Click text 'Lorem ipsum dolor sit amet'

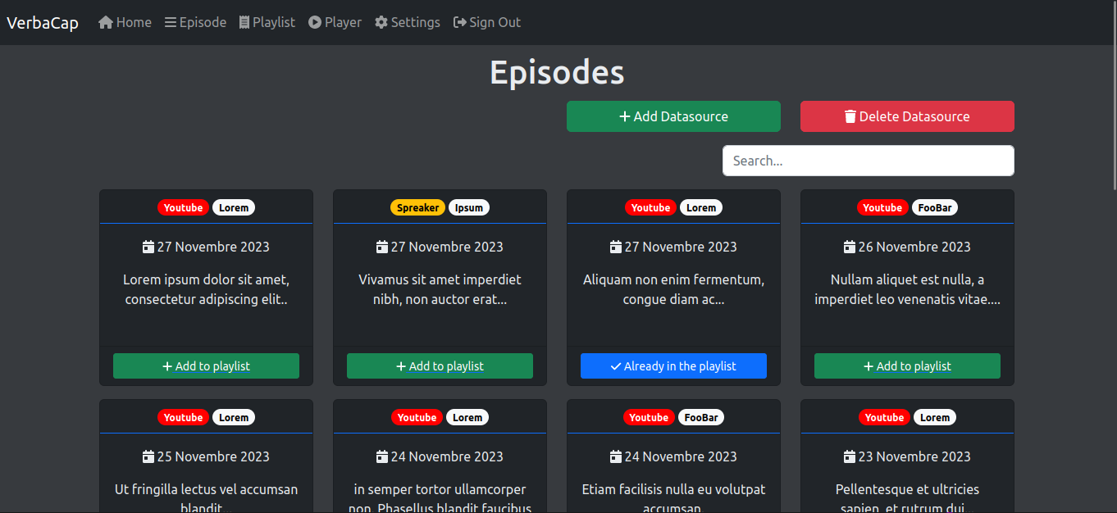tap(206, 279)
